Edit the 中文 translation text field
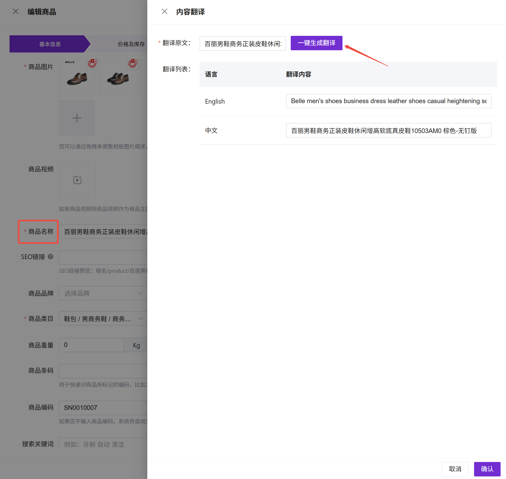The image size is (506, 479). click(388, 130)
